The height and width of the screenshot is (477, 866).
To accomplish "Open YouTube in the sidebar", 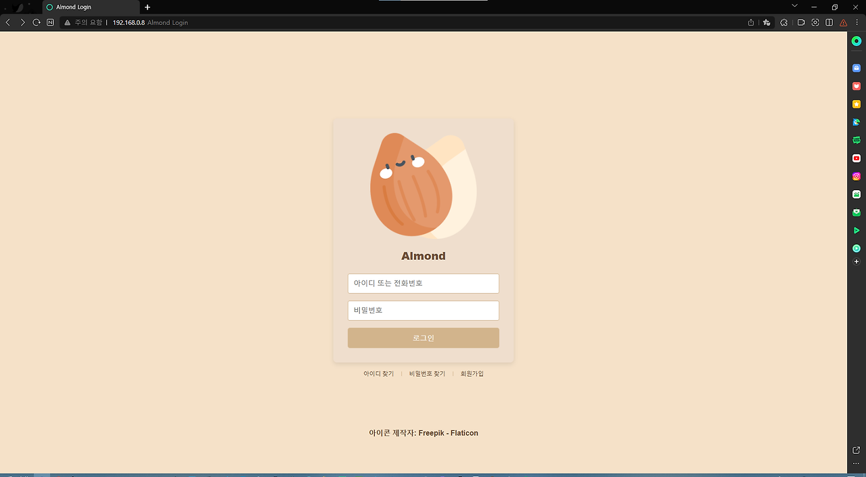I will coord(857,158).
